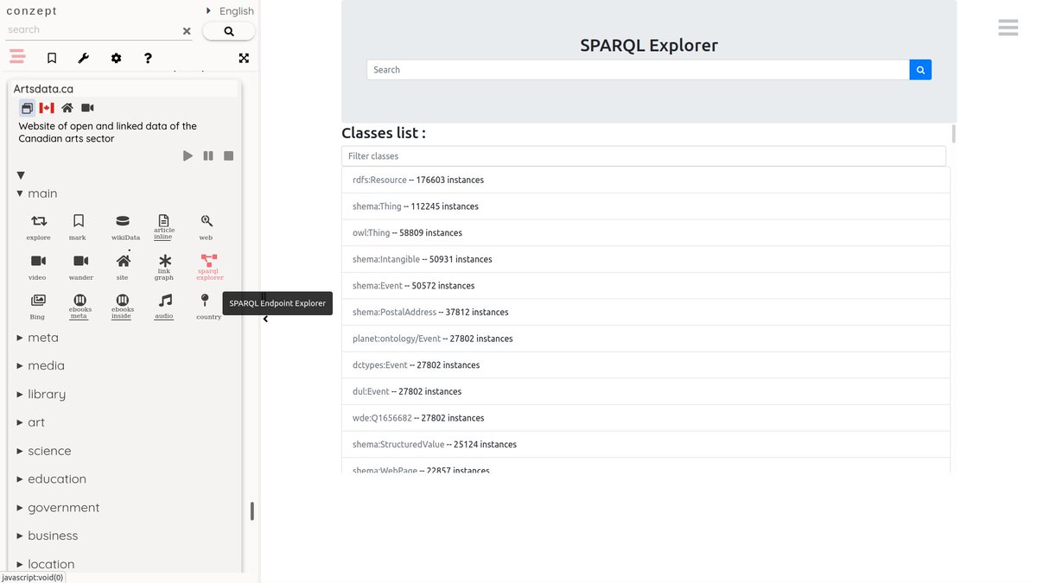The width and height of the screenshot is (1037, 583).
Task: Open the right-side hamburger menu
Action: point(1008,28)
